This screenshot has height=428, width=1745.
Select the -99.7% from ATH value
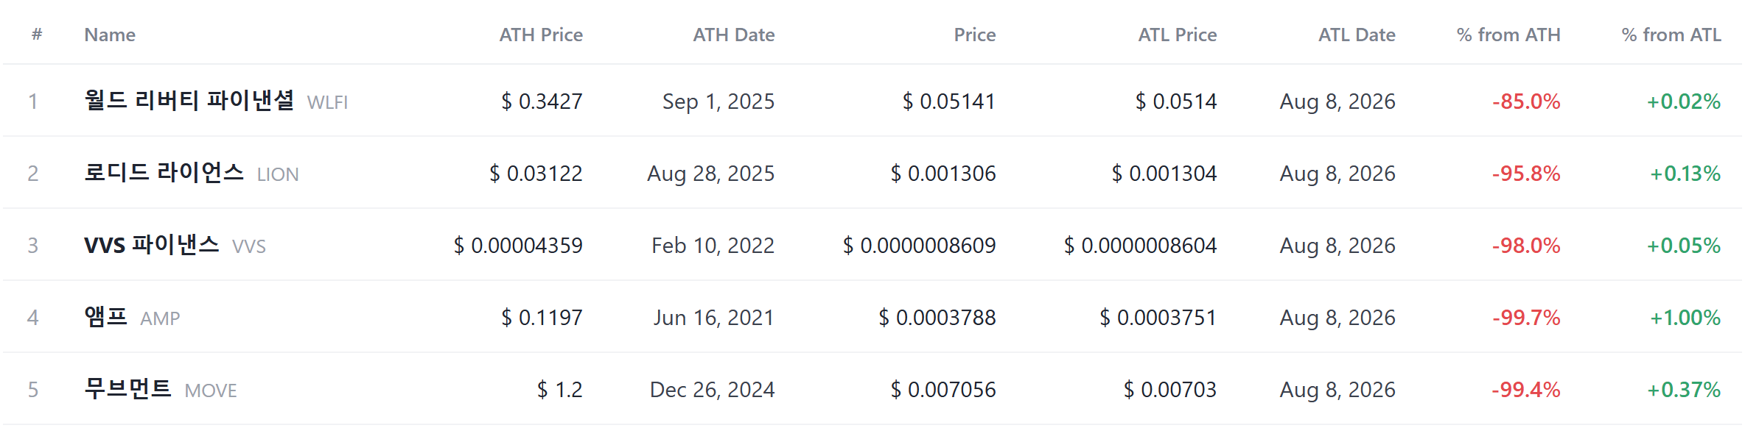point(1526,318)
